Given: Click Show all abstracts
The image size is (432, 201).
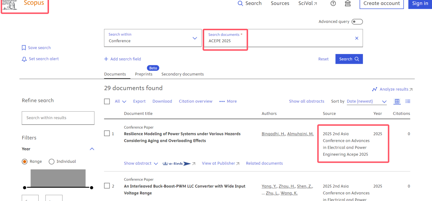Looking at the screenshot, I should (x=307, y=101).
